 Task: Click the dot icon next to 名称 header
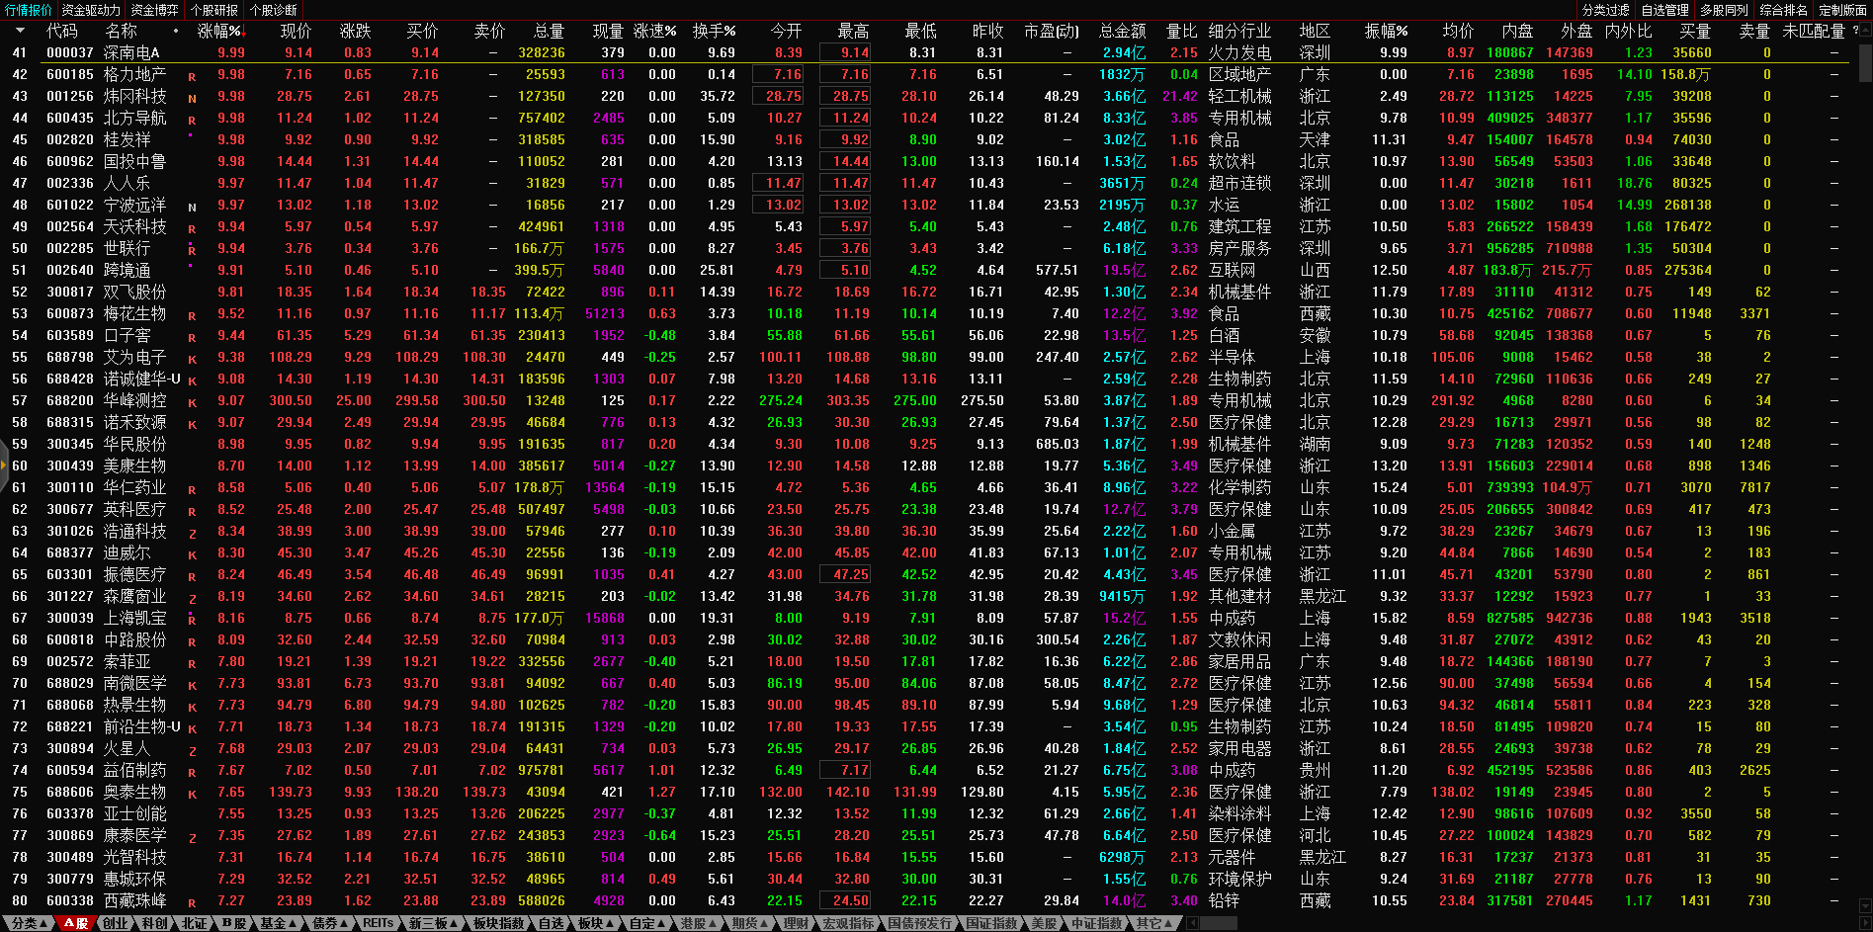click(176, 31)
